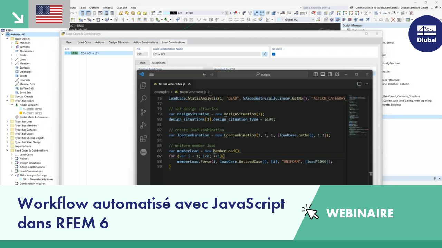This screenshot has width=442, height=248.
Task: Collapse the Types for Nodes tree branch
Action: (8, 101)
